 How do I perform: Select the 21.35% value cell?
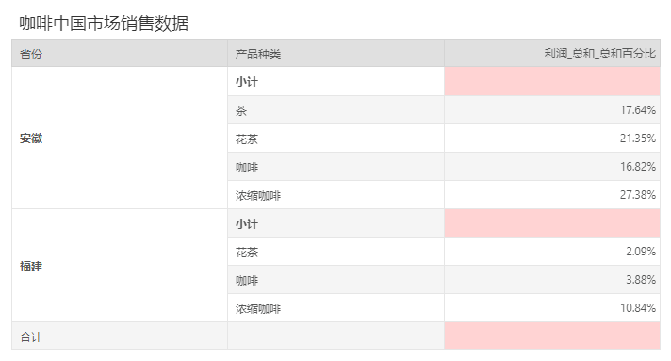552,139
